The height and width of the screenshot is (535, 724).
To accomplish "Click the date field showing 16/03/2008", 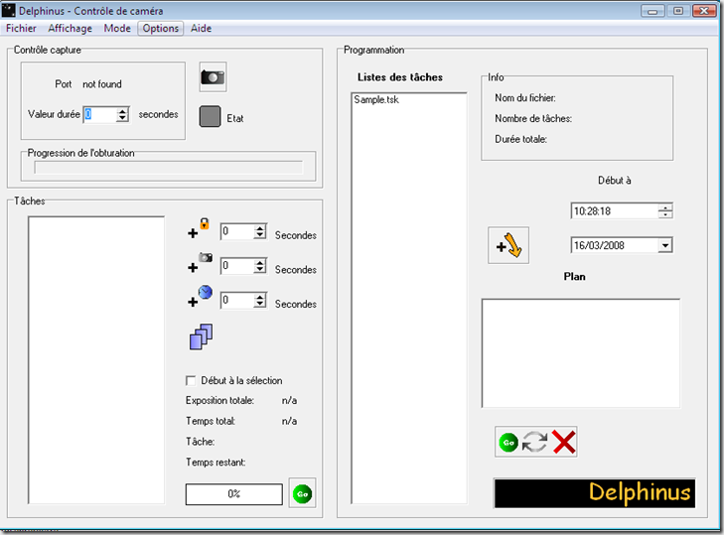I will click(x=615, y=245).
